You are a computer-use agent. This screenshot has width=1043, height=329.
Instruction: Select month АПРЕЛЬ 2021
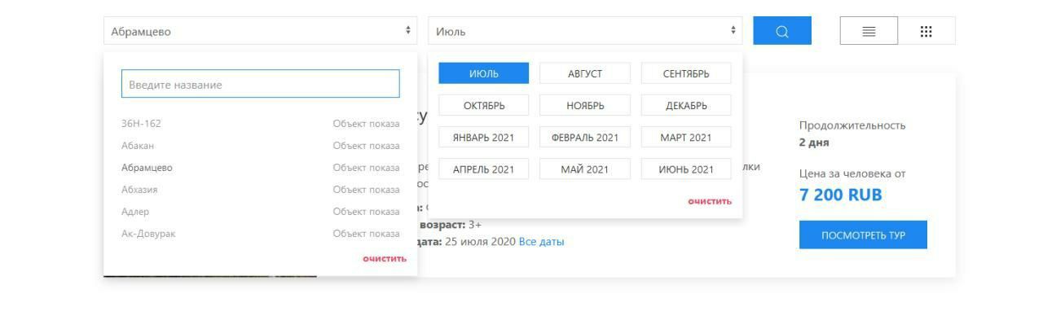[x=484, y=169]
